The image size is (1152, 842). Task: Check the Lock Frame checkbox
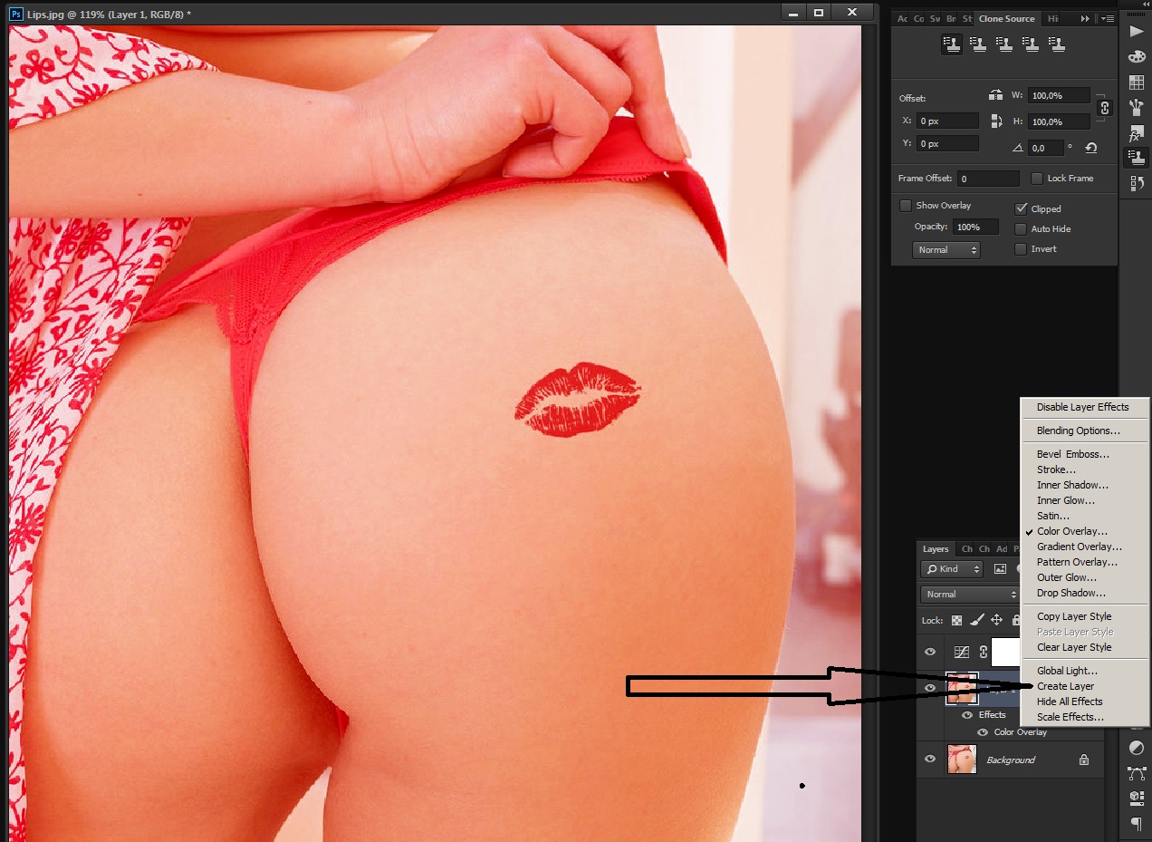(1037, 179)
